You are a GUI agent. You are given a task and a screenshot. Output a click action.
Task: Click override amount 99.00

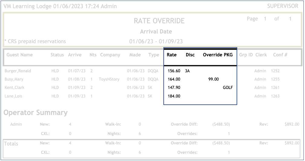214,79
